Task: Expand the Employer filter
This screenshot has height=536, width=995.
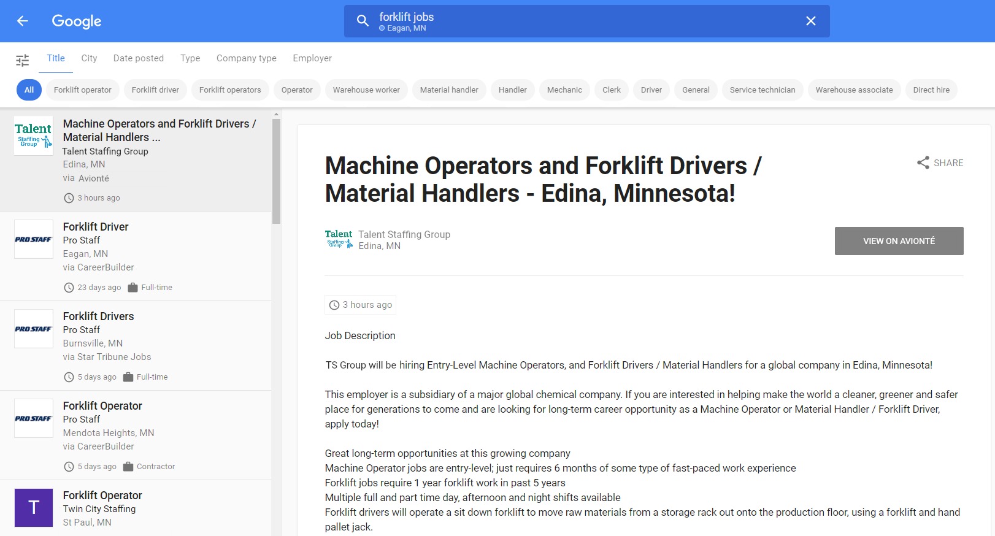Action: (312, 58)
